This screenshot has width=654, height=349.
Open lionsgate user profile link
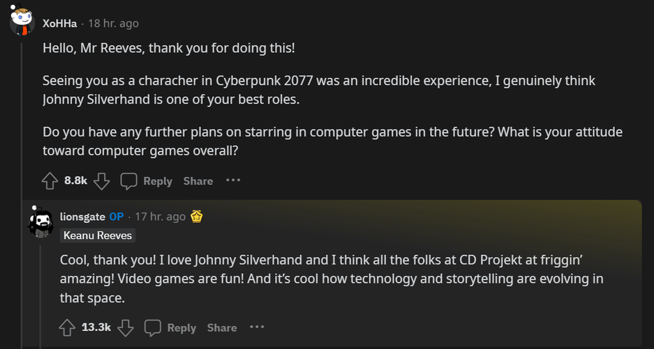pos(82,217)
